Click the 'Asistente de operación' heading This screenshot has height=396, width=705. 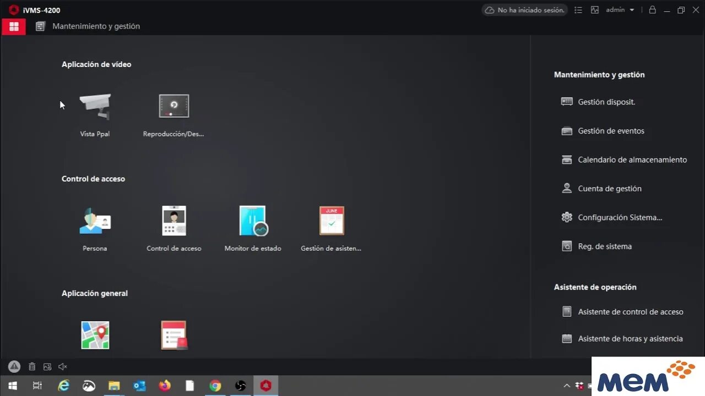pyautogui.click(x=595, y=287)
